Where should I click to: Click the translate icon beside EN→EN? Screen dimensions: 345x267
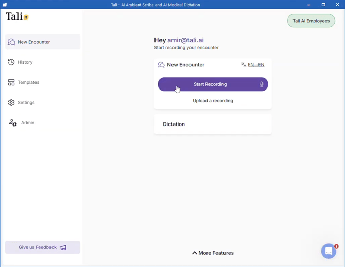244,65
